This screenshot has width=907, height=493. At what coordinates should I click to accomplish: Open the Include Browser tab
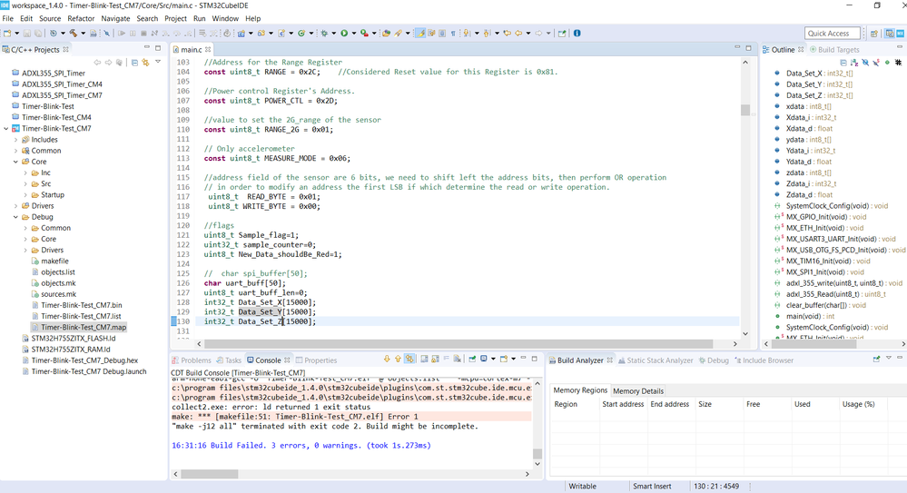(764, 360)
